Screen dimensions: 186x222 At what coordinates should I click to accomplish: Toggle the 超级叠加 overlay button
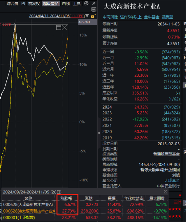click(x=51, y=3)
